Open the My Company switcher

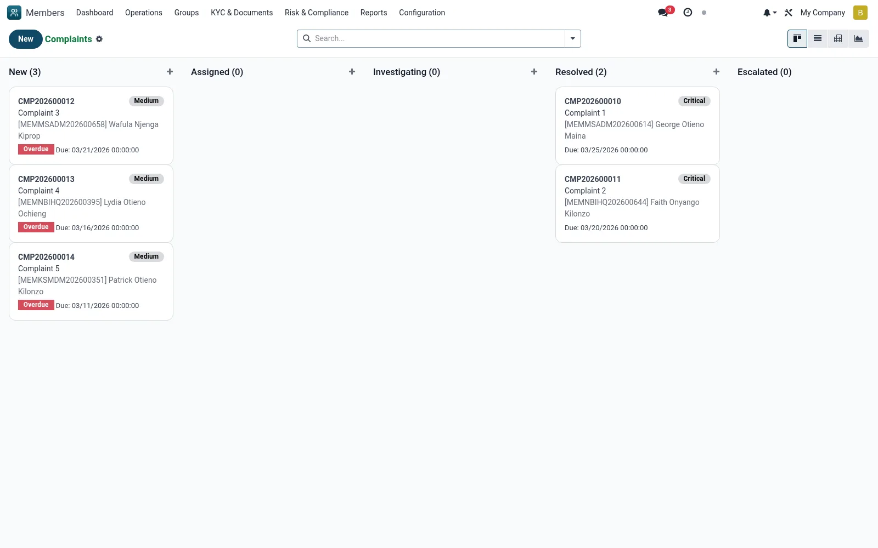pos(823,13)
